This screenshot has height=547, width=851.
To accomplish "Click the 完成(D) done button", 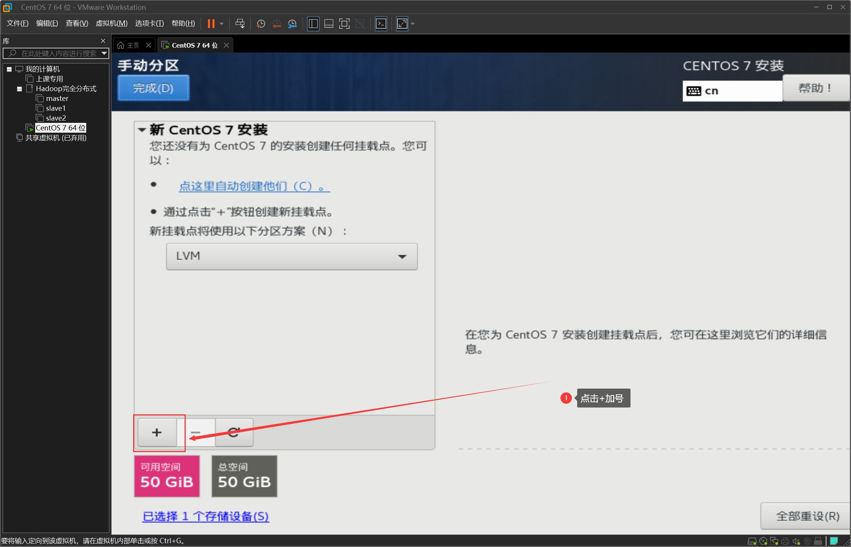I will [x=153, y=88].
